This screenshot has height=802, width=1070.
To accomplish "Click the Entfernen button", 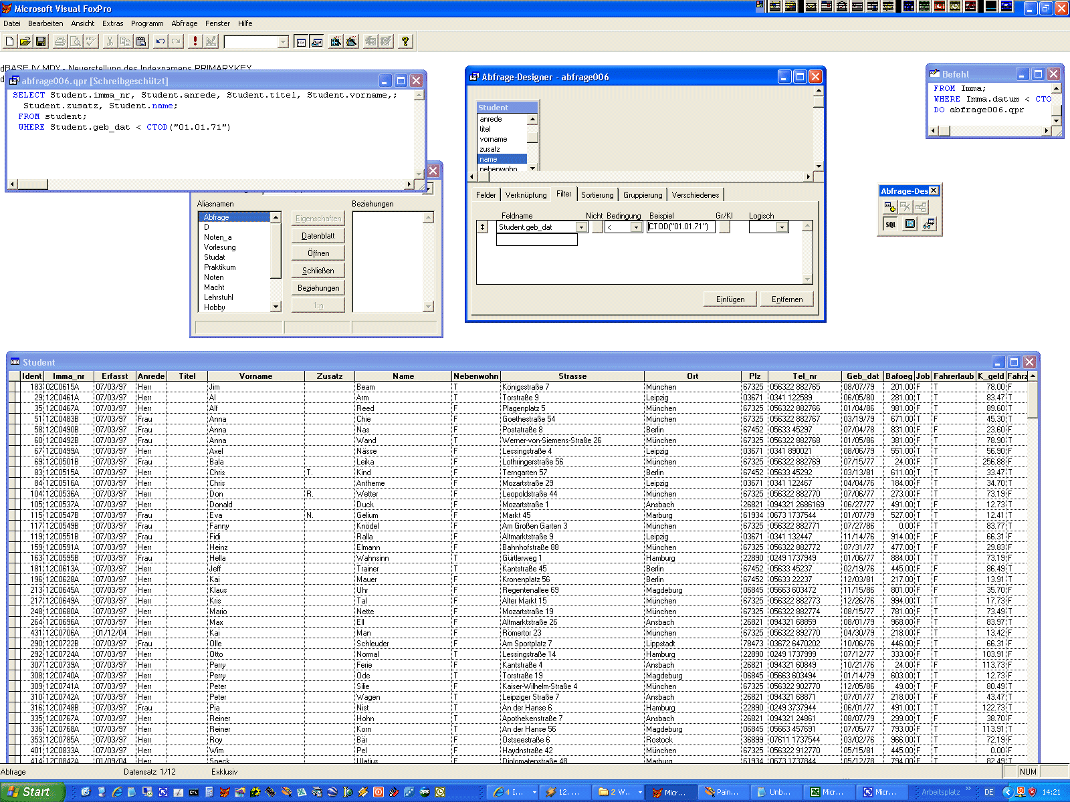I will point(787,299).
